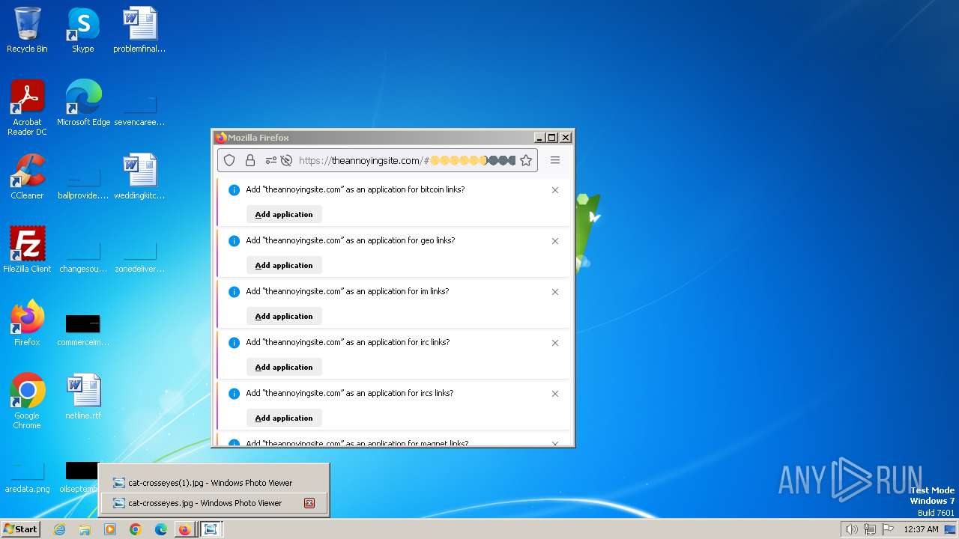The width and height of the screenshot is (959, 539).
Task: Select the netline.rtf desktop file
Action: [x=83, y=397]
